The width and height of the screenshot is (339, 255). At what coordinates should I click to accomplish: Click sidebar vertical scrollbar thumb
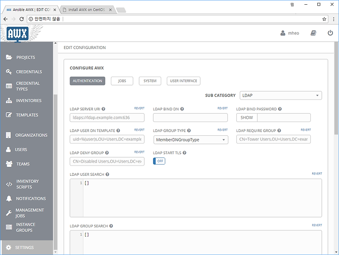(56, 172)
